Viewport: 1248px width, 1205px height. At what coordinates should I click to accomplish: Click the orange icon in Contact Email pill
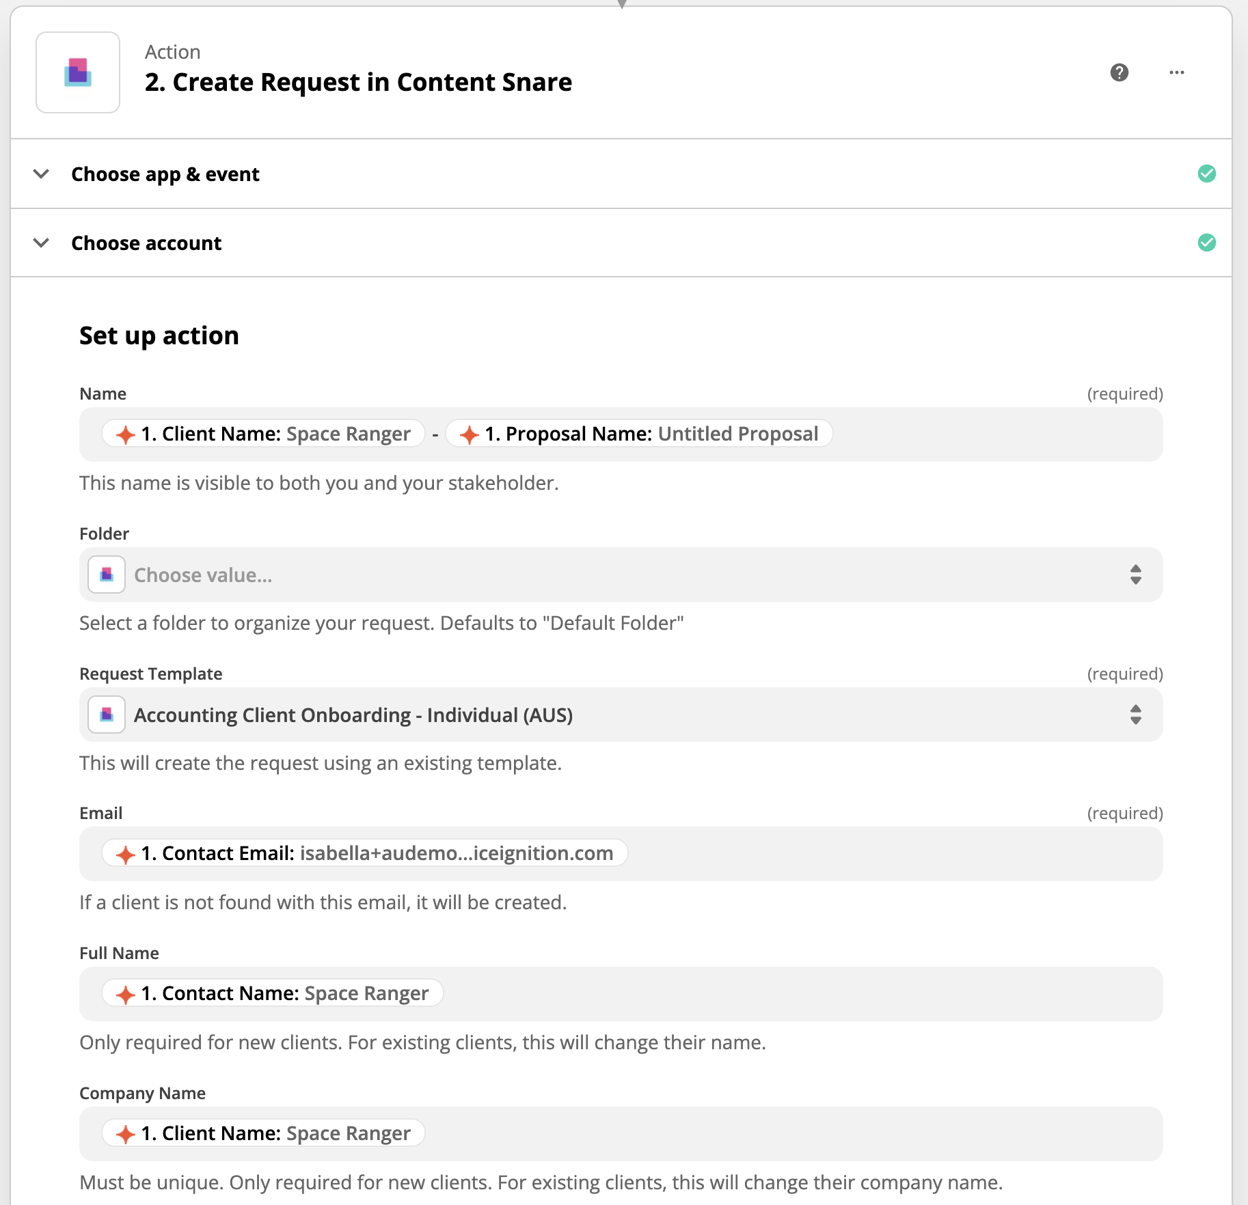point(125,854)
